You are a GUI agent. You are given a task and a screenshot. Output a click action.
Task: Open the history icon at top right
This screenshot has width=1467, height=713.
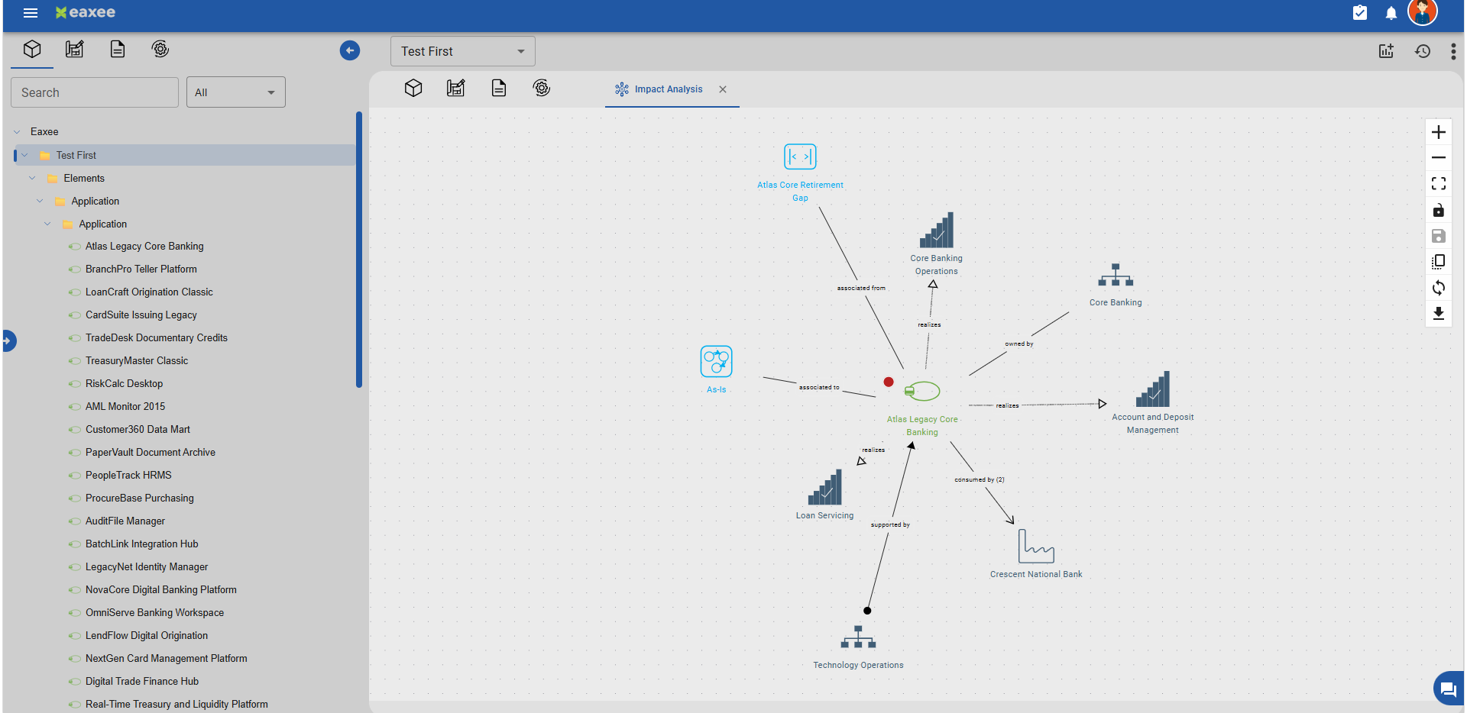(x=1423, y=51)
